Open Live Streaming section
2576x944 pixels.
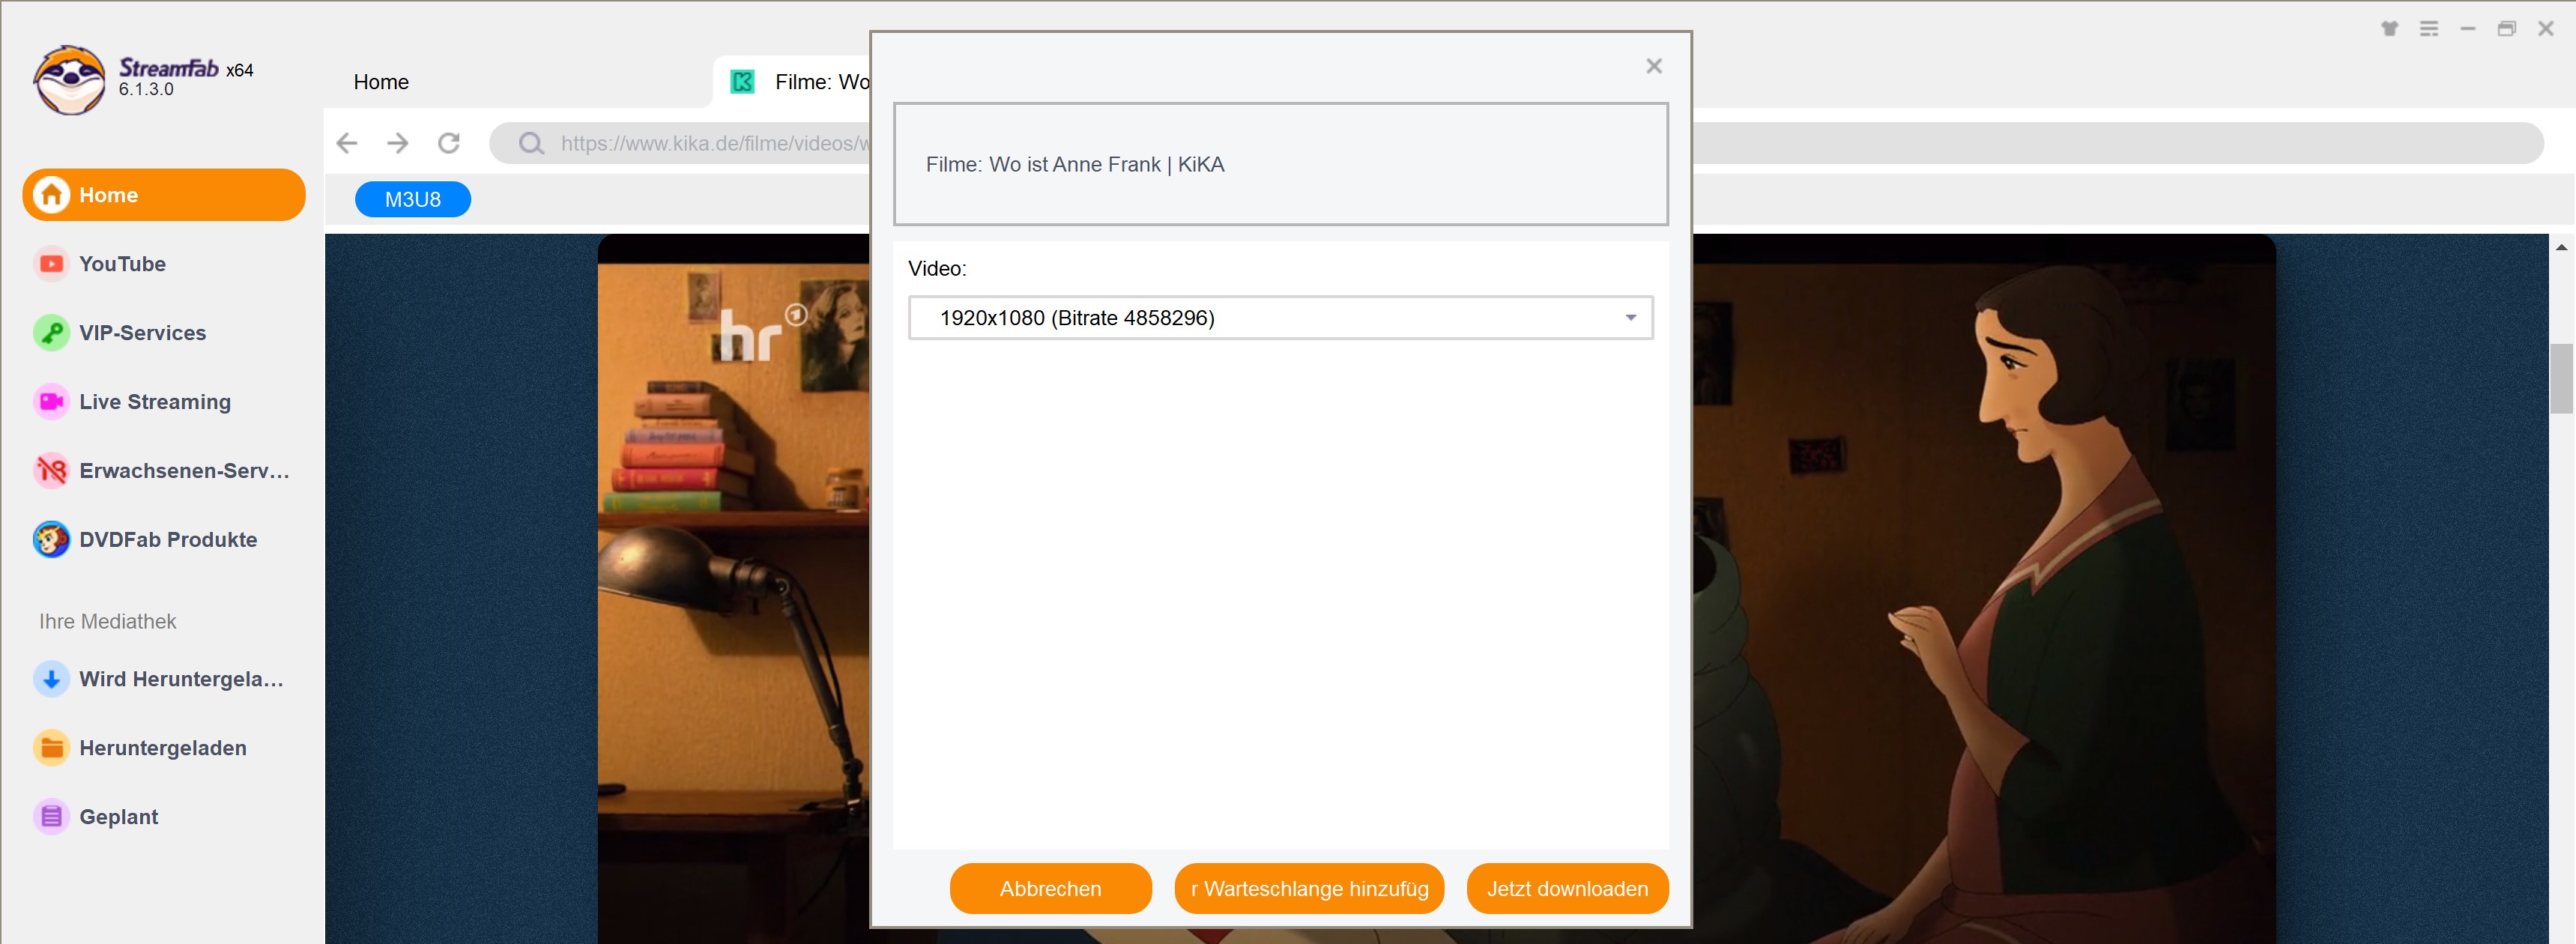[154, 402]
